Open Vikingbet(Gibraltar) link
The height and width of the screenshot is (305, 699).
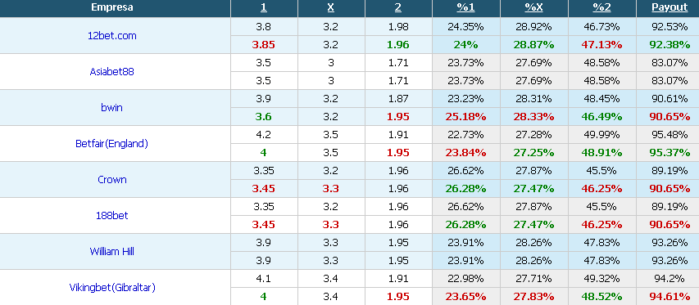click(x=112, y=288)
